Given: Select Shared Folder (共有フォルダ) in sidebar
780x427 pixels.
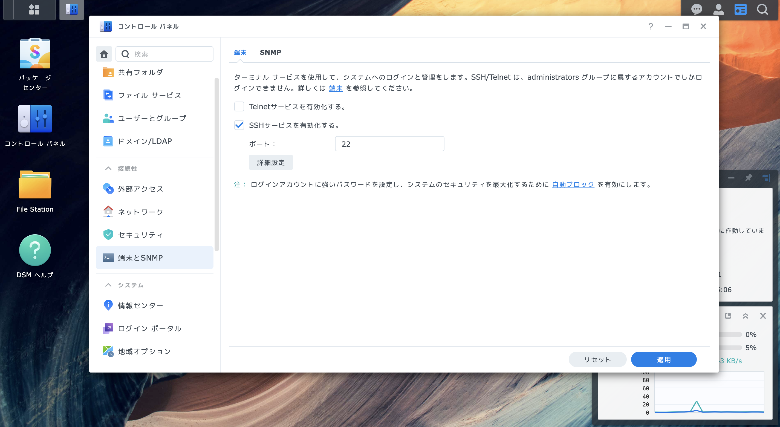Looking at the screenshot, I should [154, 72].
